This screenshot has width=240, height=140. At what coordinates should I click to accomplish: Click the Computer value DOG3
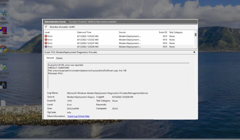click(x=115, y=109)
